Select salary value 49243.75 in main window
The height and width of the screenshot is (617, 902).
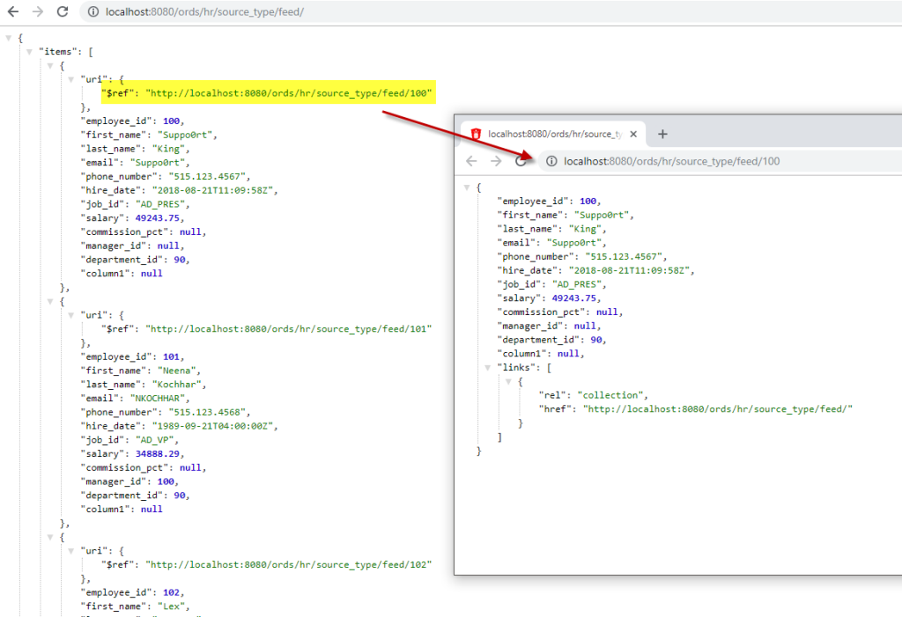pos(158,218)
